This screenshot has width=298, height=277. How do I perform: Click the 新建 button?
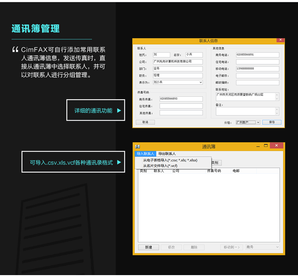pos(149,247)
